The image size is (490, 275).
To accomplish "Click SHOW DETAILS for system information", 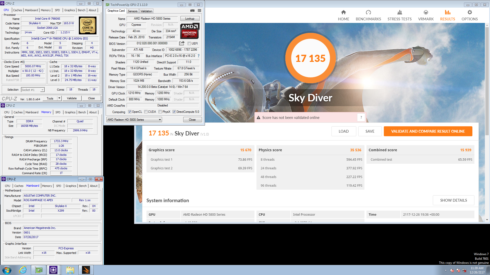I will 454,200.
